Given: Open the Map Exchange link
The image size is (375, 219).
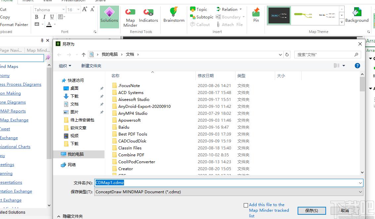Looking at the screenshot, I should [14, 120].
